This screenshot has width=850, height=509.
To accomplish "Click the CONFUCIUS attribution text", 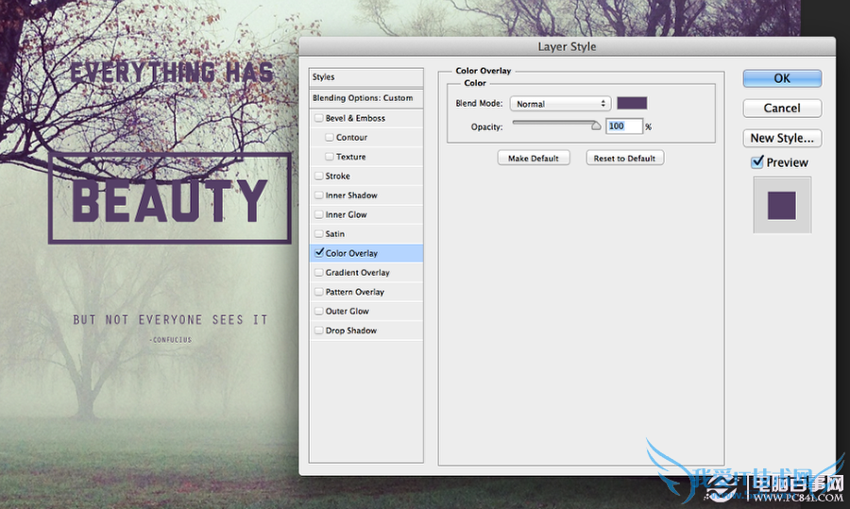I will 171,340.
